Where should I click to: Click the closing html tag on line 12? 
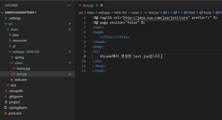[x=99, y=71]
